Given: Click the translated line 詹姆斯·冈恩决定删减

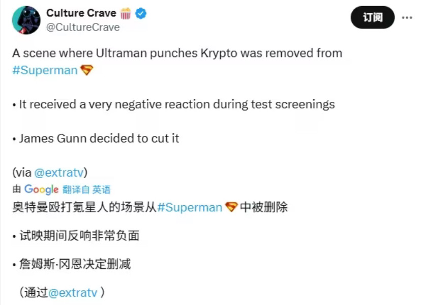Looking at the screenshot, I should pyautogui.click(x=72, y=264).
